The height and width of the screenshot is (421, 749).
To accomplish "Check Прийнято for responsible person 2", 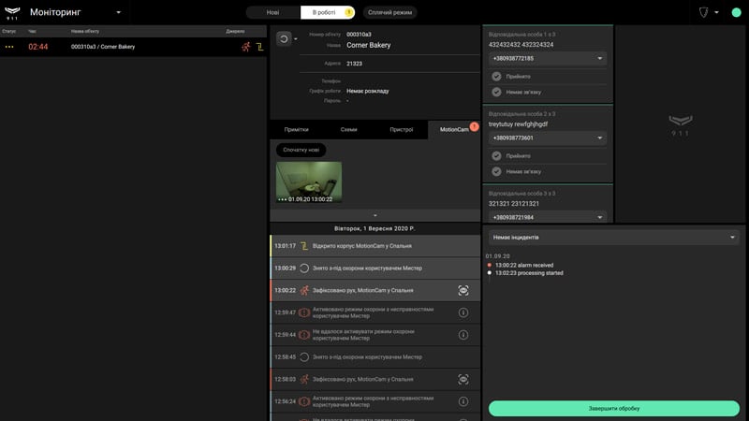I will coord(496,155).
